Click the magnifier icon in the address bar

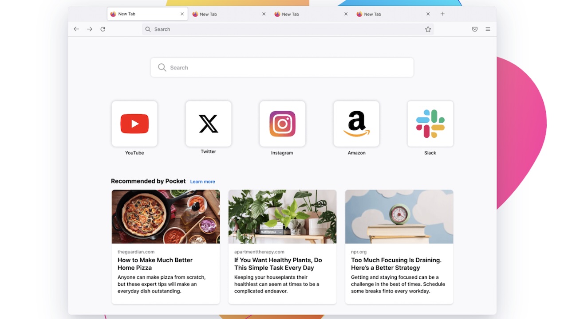(148, 29)
